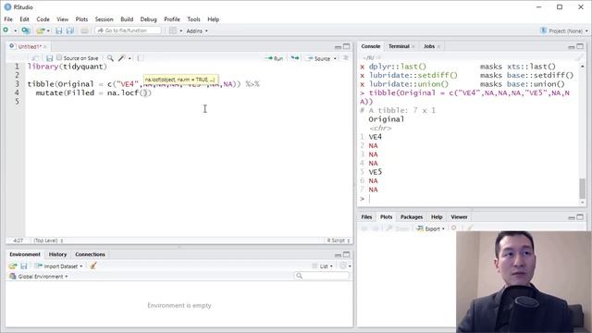The height and width of the screenshot is (333, 592).
Task: Open the Code Tools dropdown arrow
Action: click(x=129, y=58)
